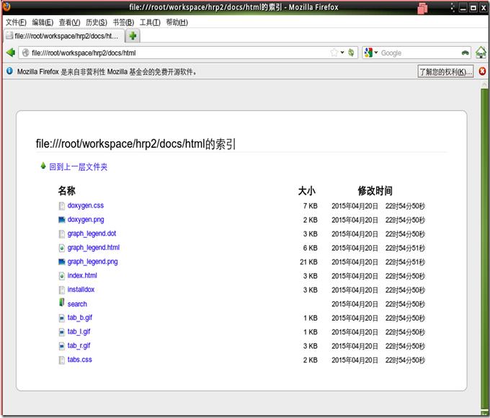Click the info icon in notification bar

pos(9,71)
